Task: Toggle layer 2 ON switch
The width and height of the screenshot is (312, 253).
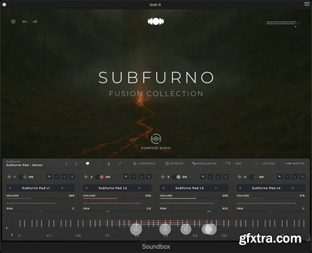Action: click(100, 177)
